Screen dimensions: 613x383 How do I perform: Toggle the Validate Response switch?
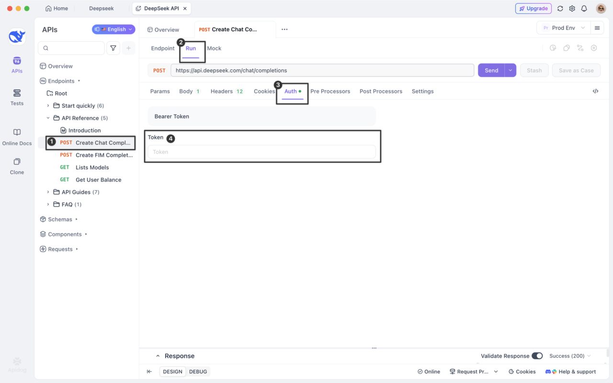click(537, 356)
